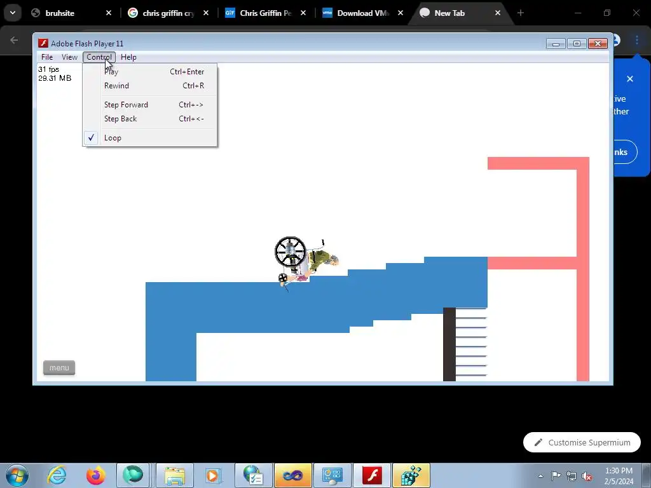
Task: Go back with the browser back arrow
Action: (x=14, y=40)
